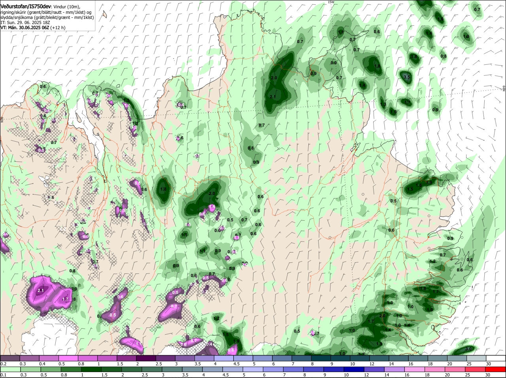The width and height of the screenshot is (506, 378).
Task: Click the "2.1" value in the dark green rain area
Action: pos(273,97)
